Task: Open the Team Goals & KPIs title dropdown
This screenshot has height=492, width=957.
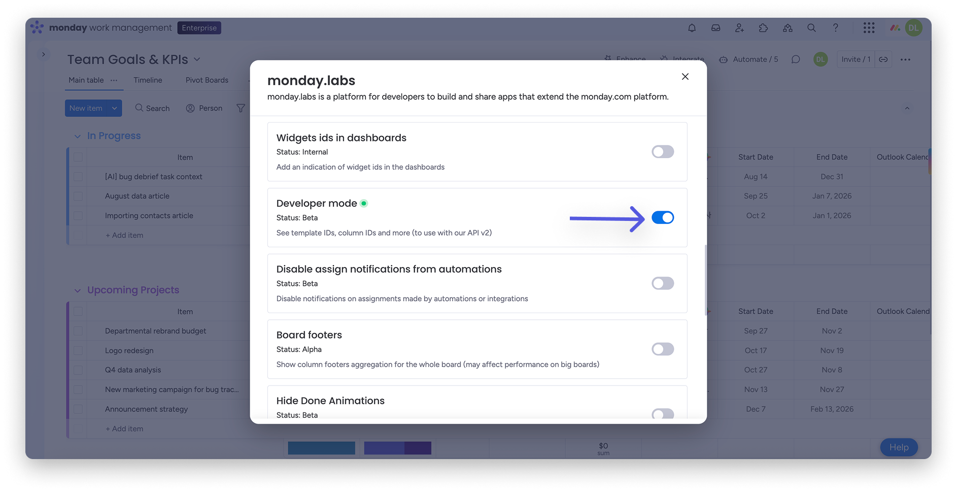Action: coord(197,59)
